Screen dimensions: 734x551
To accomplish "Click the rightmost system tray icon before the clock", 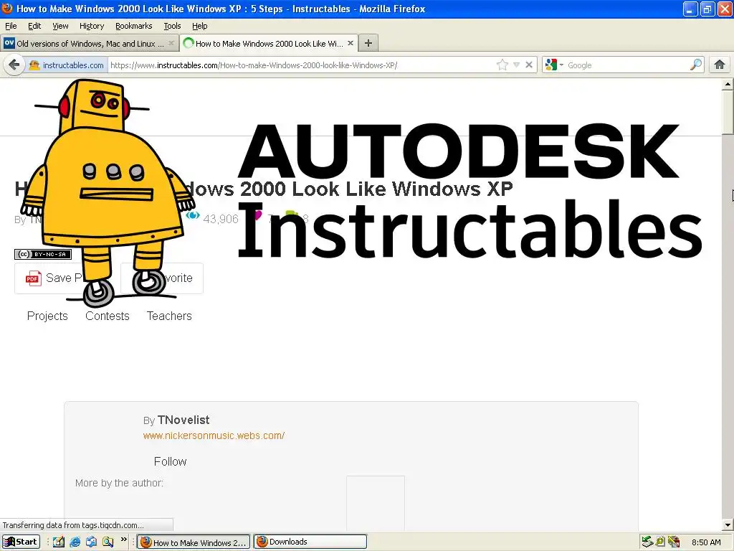I will coord(674,542).
